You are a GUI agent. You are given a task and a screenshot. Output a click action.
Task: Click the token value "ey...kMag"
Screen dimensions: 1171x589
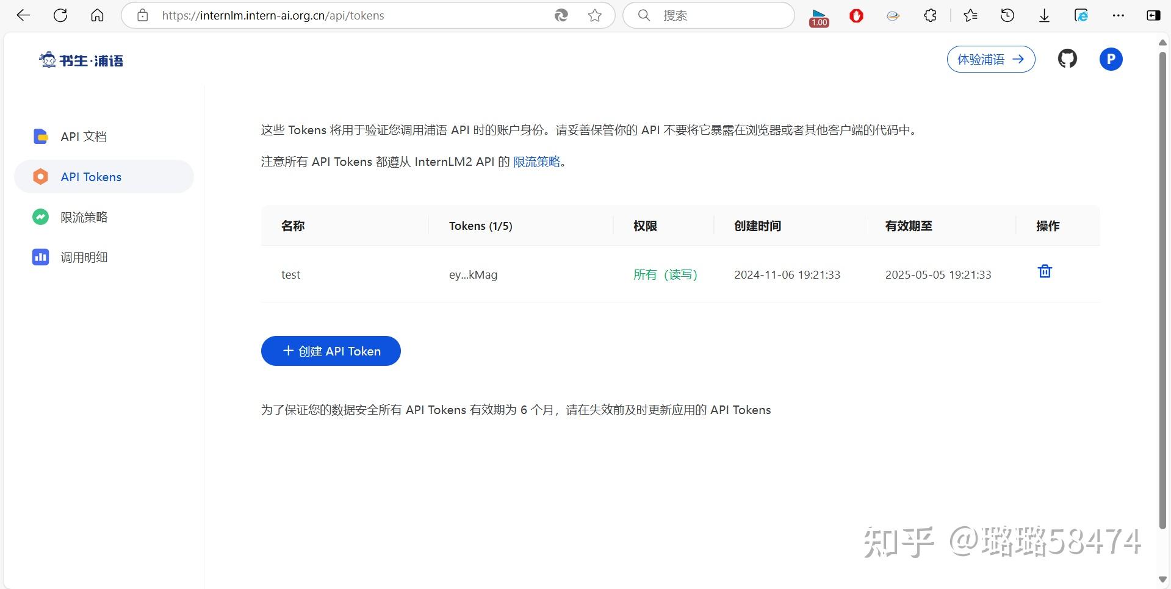pyautogui.click(x=473, y=275)
